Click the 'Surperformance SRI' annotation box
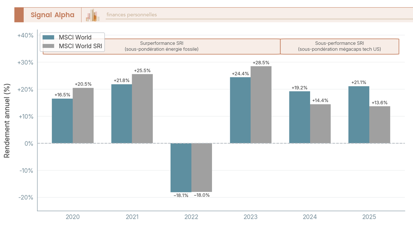The height and width of the screenshot is (248, 413). 162,46
